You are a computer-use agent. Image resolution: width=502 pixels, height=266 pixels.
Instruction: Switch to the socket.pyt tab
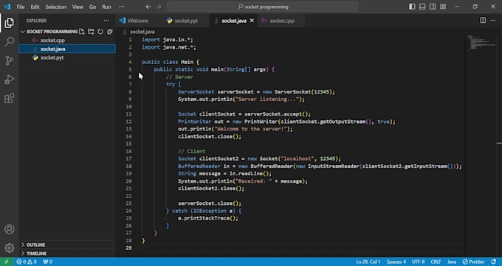coord(186,21)
